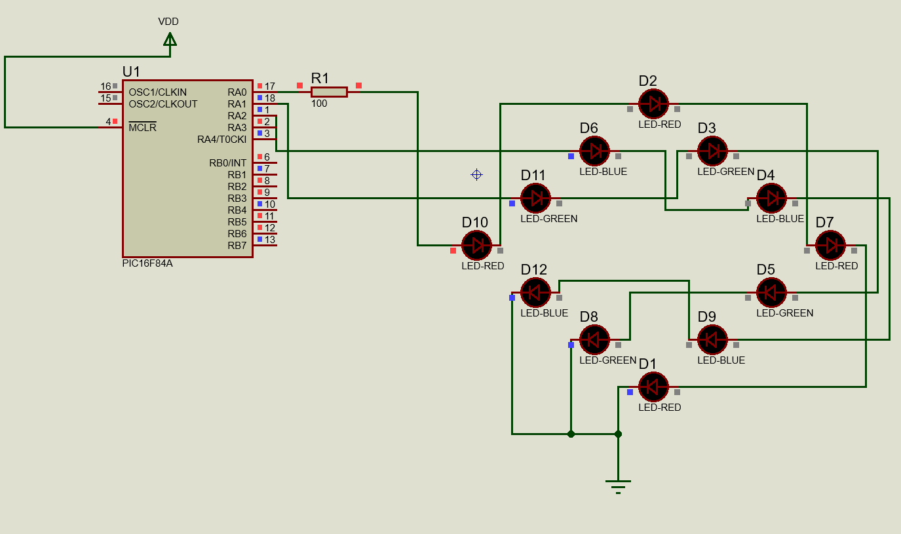901x534 pixels.
Task: Click the LED-BLUE diode D4
Action: tap(771, 198)
